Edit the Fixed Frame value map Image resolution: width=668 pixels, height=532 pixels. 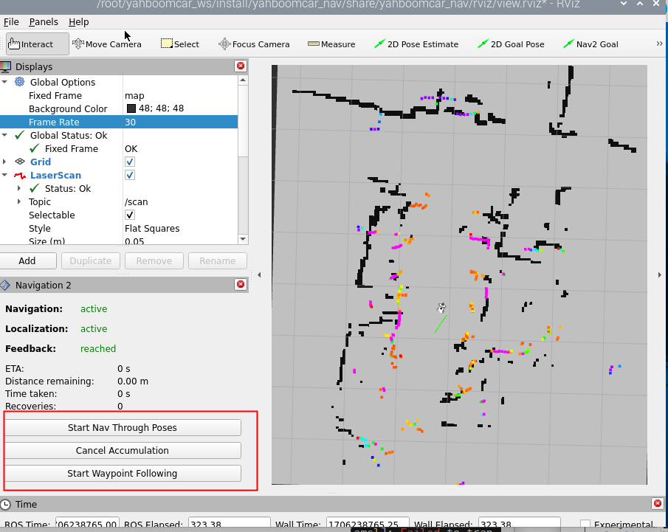coord(180,95)
